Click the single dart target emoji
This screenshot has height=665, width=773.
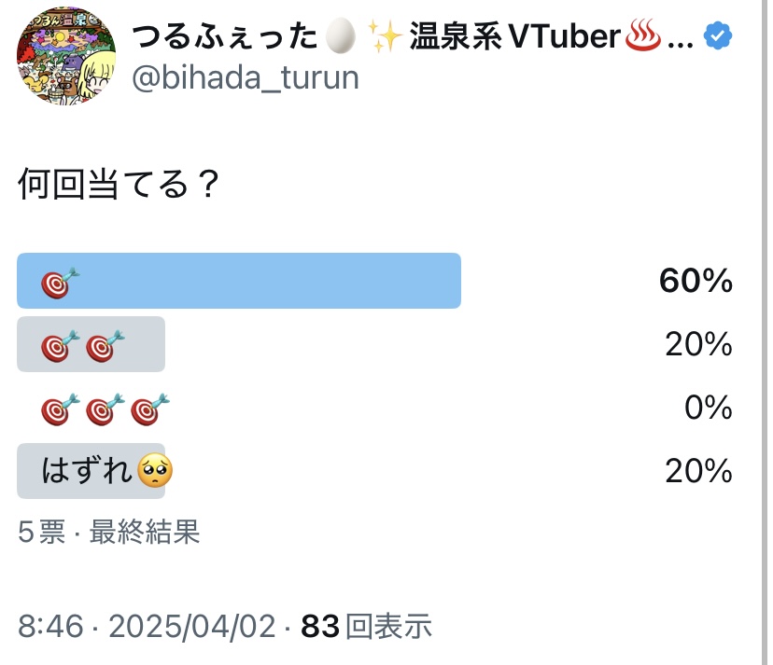60,284
